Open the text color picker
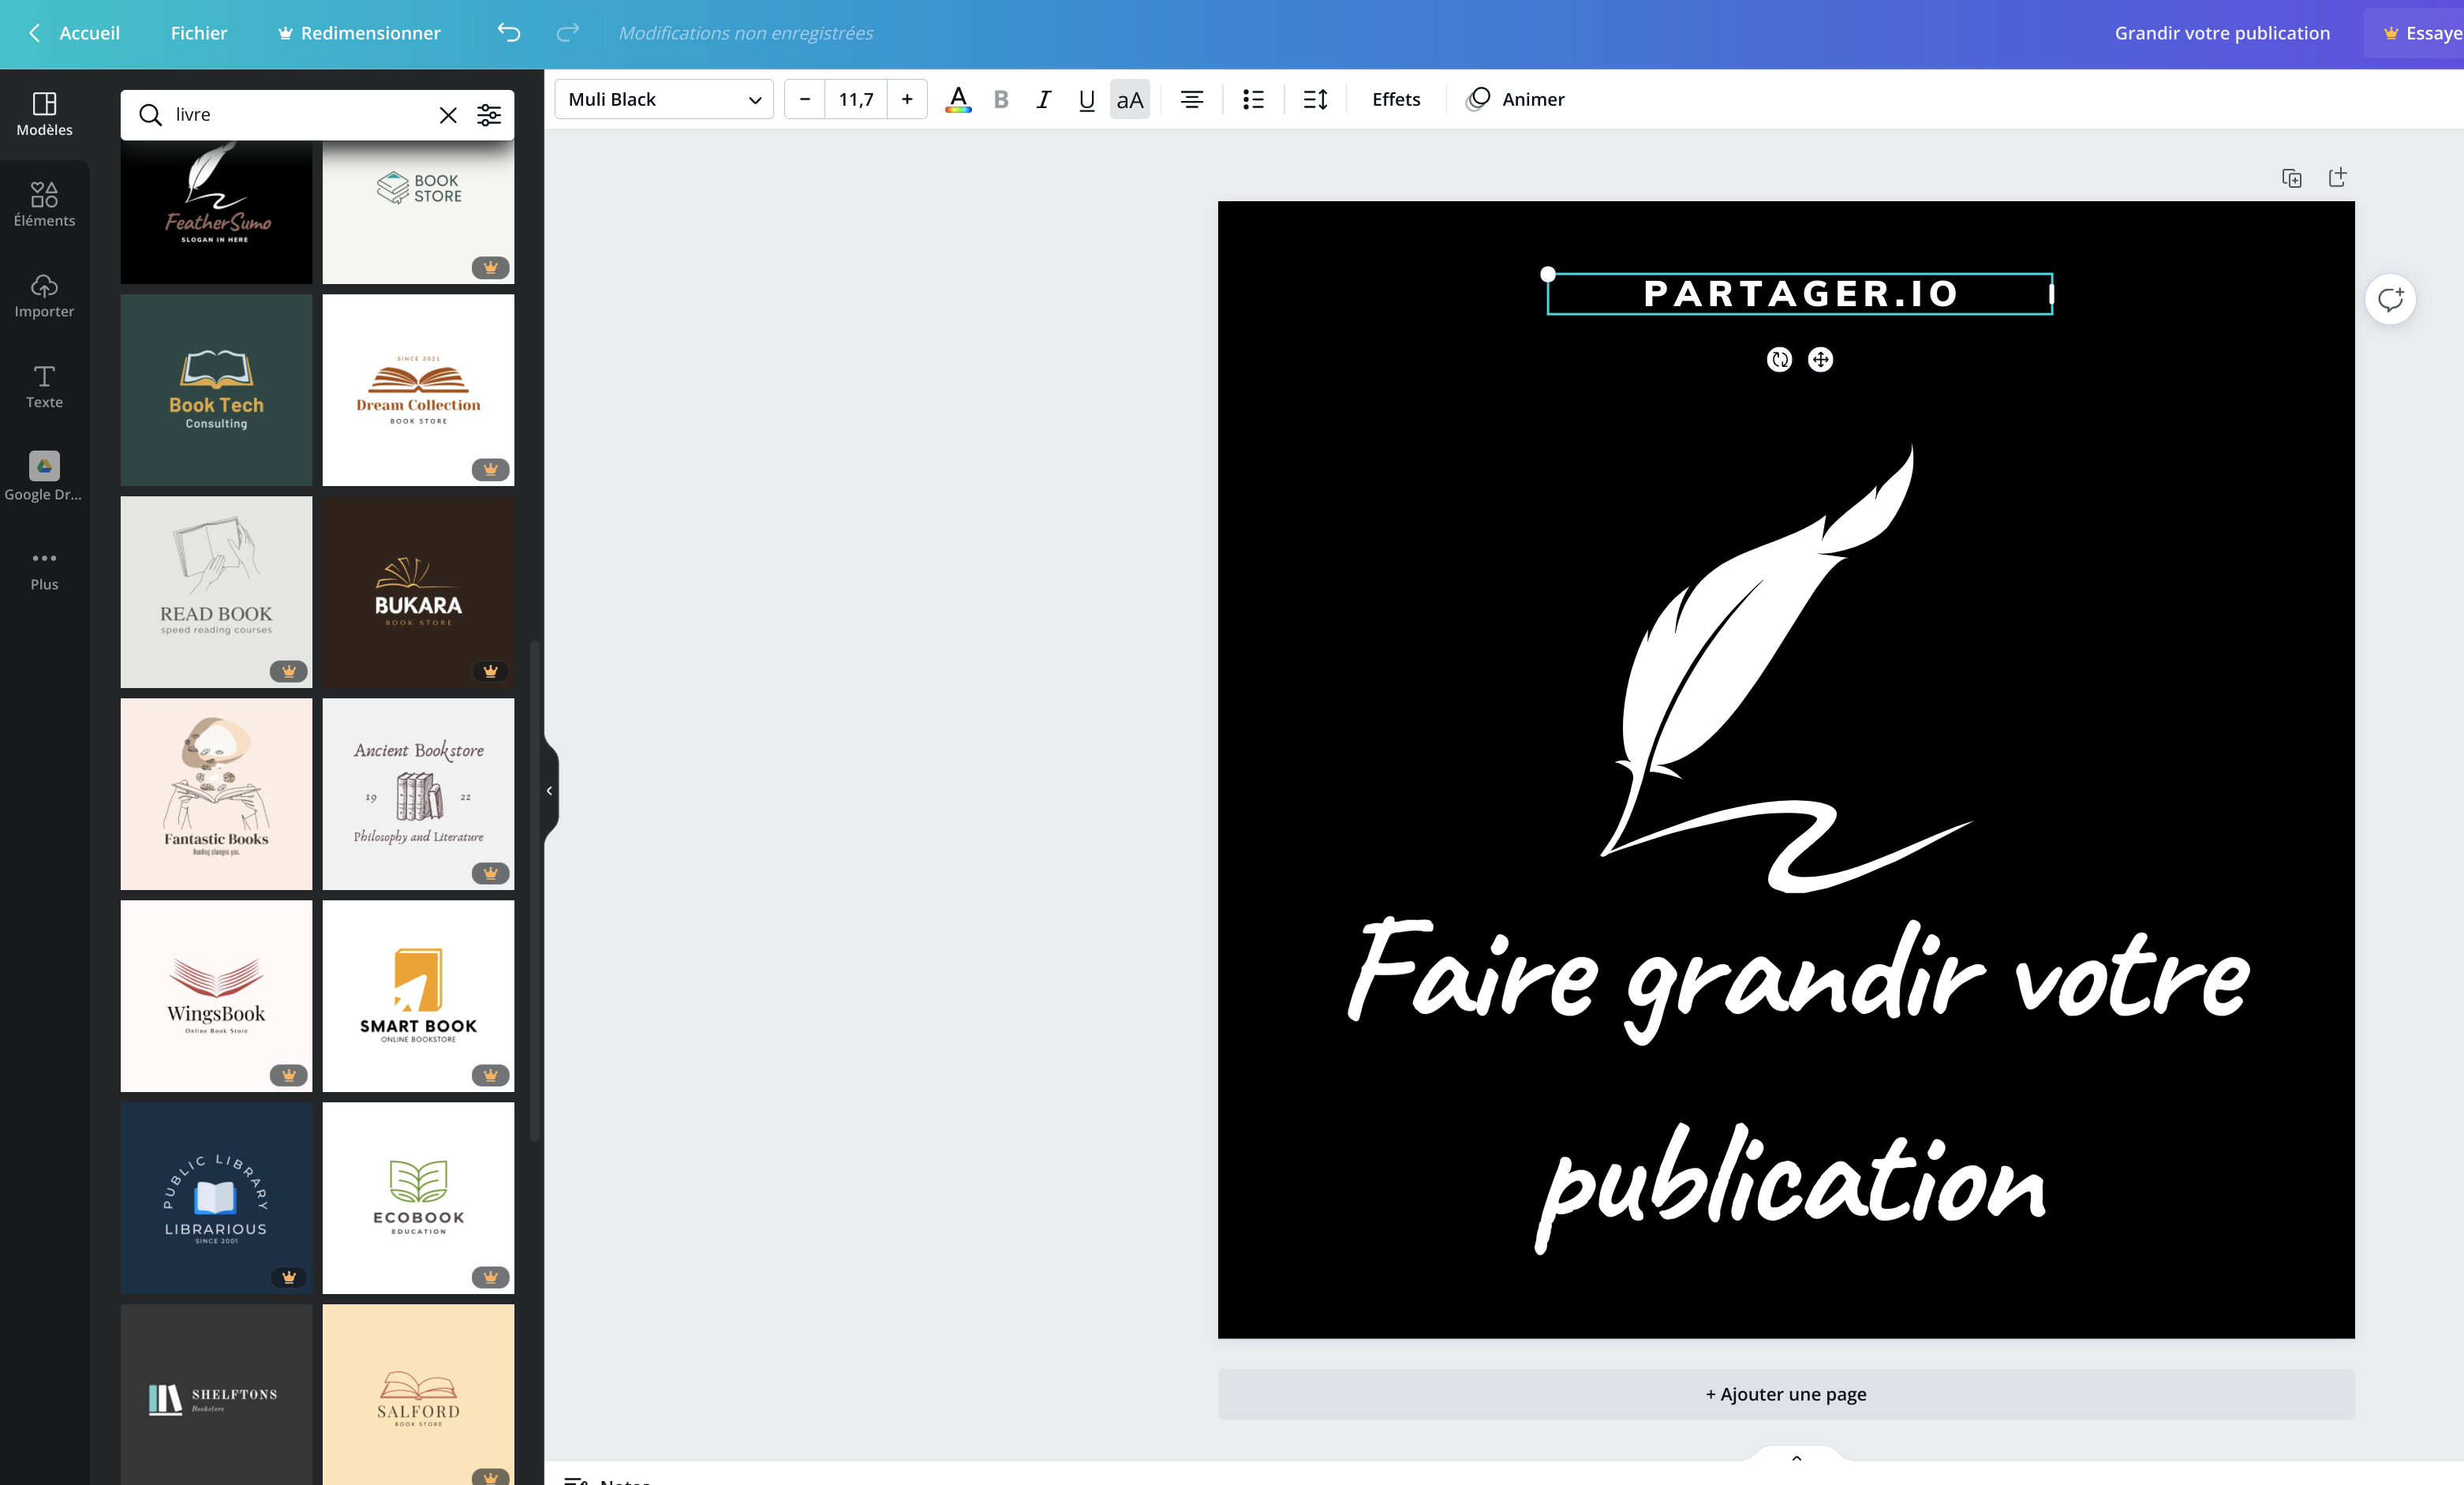The image size is (2464, 1485). [x=958, y=99]
